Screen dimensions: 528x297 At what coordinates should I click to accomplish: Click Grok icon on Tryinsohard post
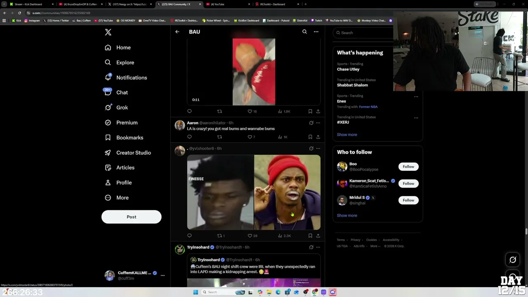coord(311,247)
